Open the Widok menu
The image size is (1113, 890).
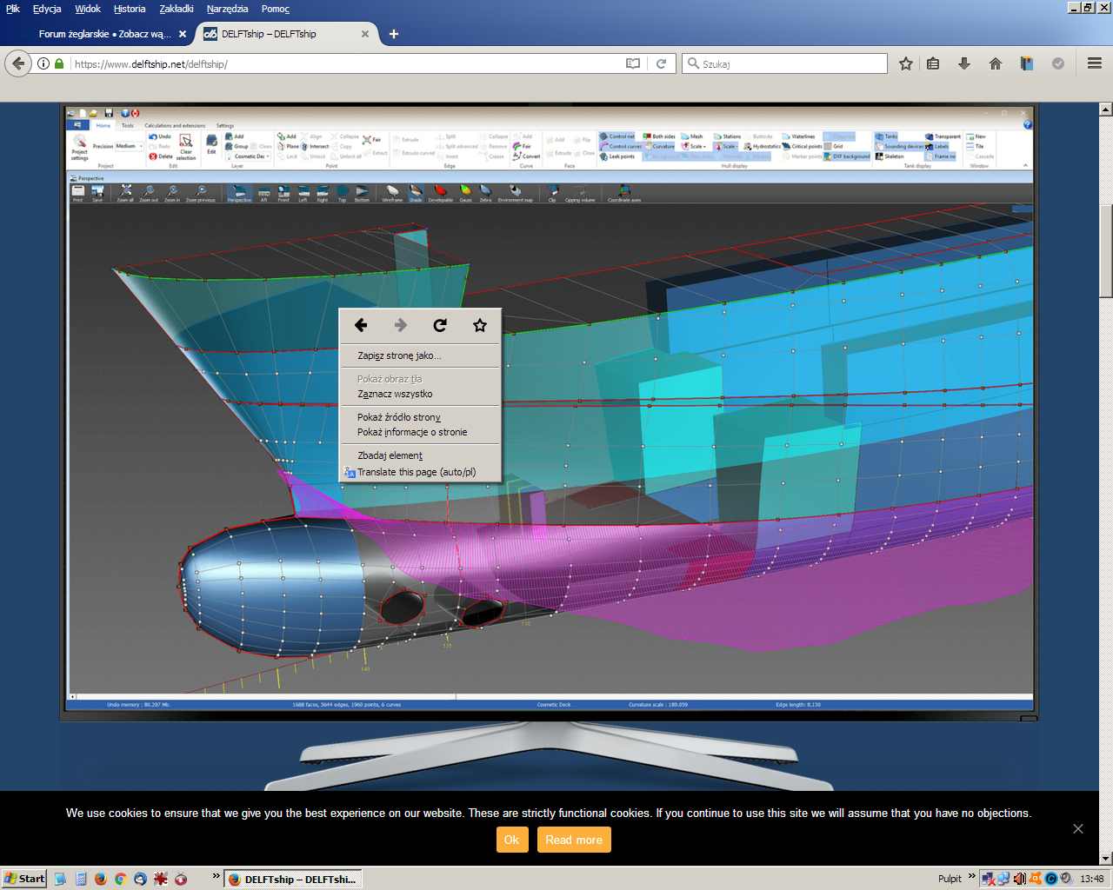click(x=88, y=9)
